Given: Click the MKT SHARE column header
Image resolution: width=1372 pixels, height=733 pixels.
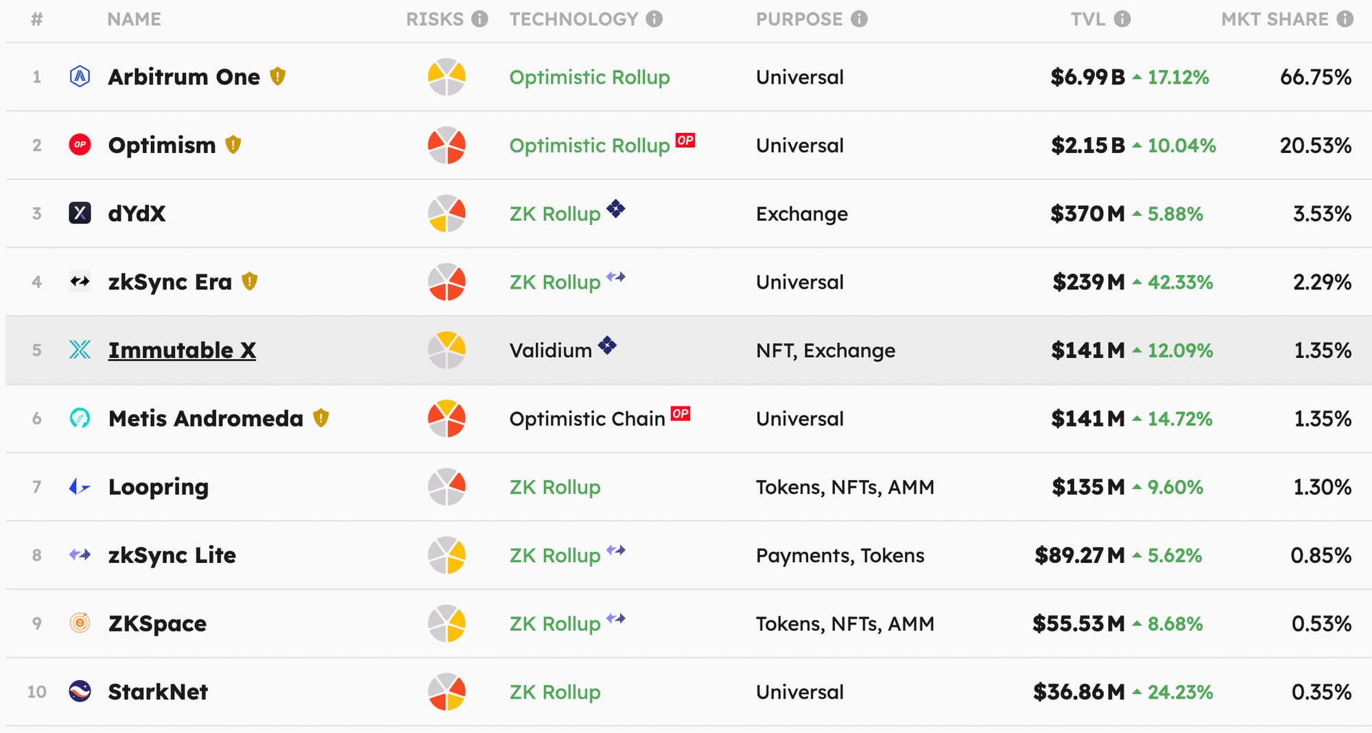Looking at the screenshot, I should [1275, 19].
